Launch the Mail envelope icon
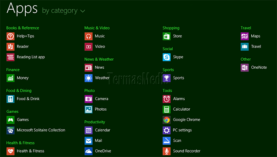 [88, 141]
